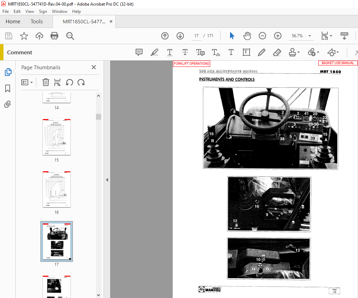
Task: Click the Comment toolbar label
Action: click(20, 53)
